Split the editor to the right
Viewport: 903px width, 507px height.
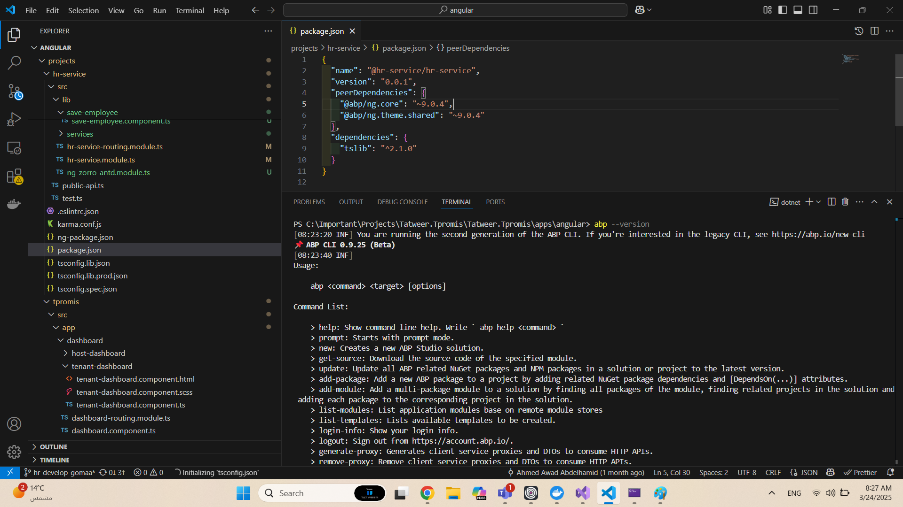point(874,31)
